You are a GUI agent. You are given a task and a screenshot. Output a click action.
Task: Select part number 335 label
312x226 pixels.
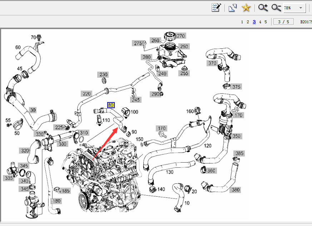click(9, 178)
